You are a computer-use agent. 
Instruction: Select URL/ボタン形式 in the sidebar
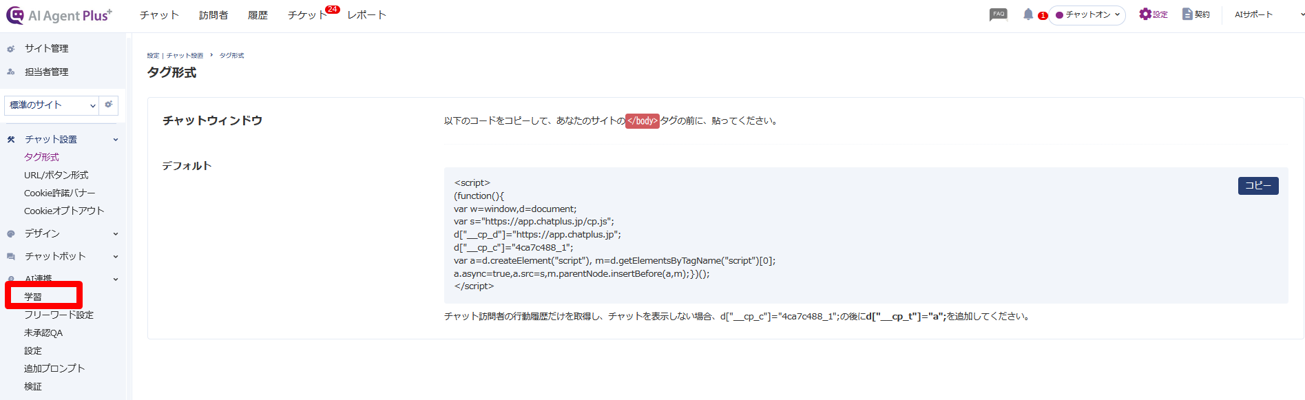[x=56, y=175]
